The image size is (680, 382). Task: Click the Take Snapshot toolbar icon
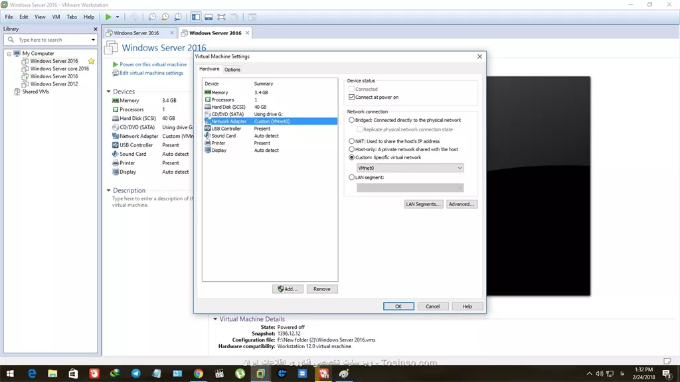pos(152,17)
